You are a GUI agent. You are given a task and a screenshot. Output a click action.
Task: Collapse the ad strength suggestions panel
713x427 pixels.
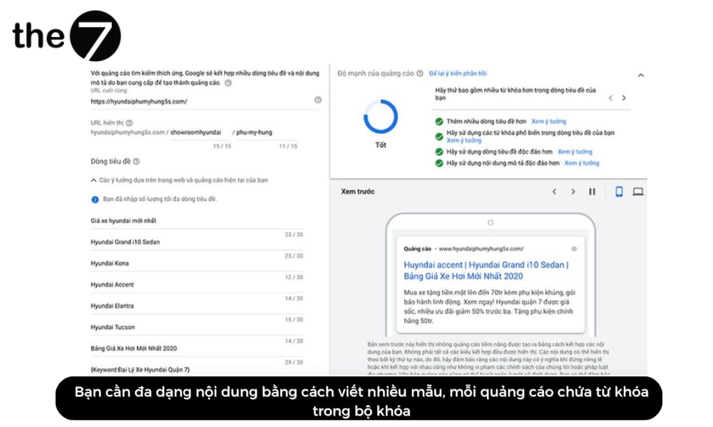click(x=640, y=75)
